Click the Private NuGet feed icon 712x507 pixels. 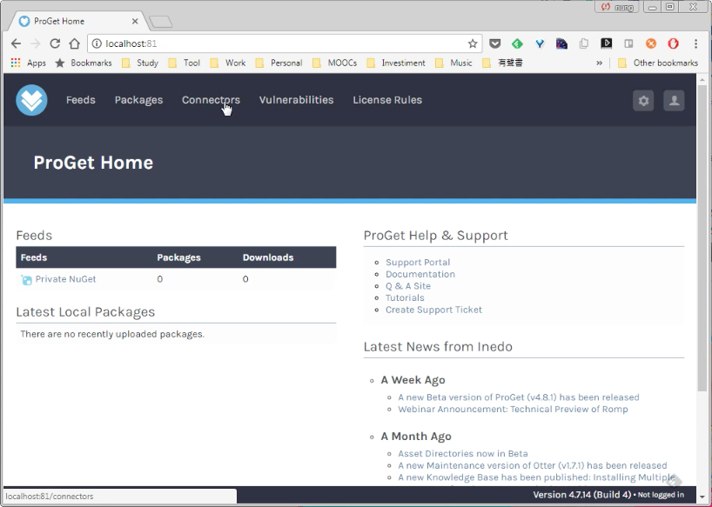click(x=26, y=280)
